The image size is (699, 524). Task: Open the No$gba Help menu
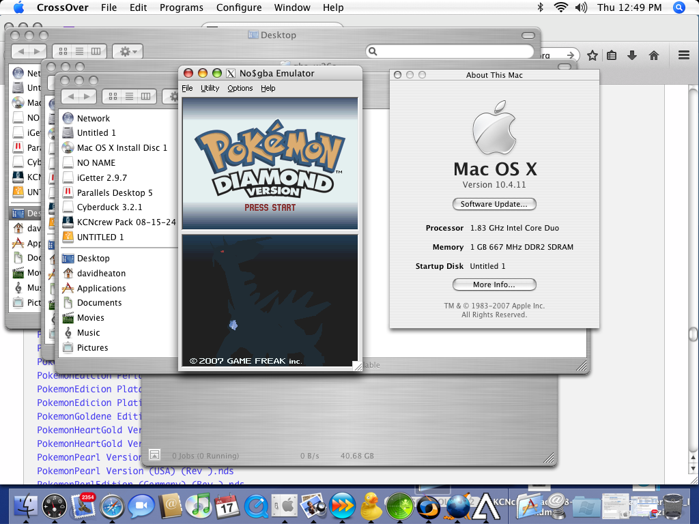pos(268,88)
